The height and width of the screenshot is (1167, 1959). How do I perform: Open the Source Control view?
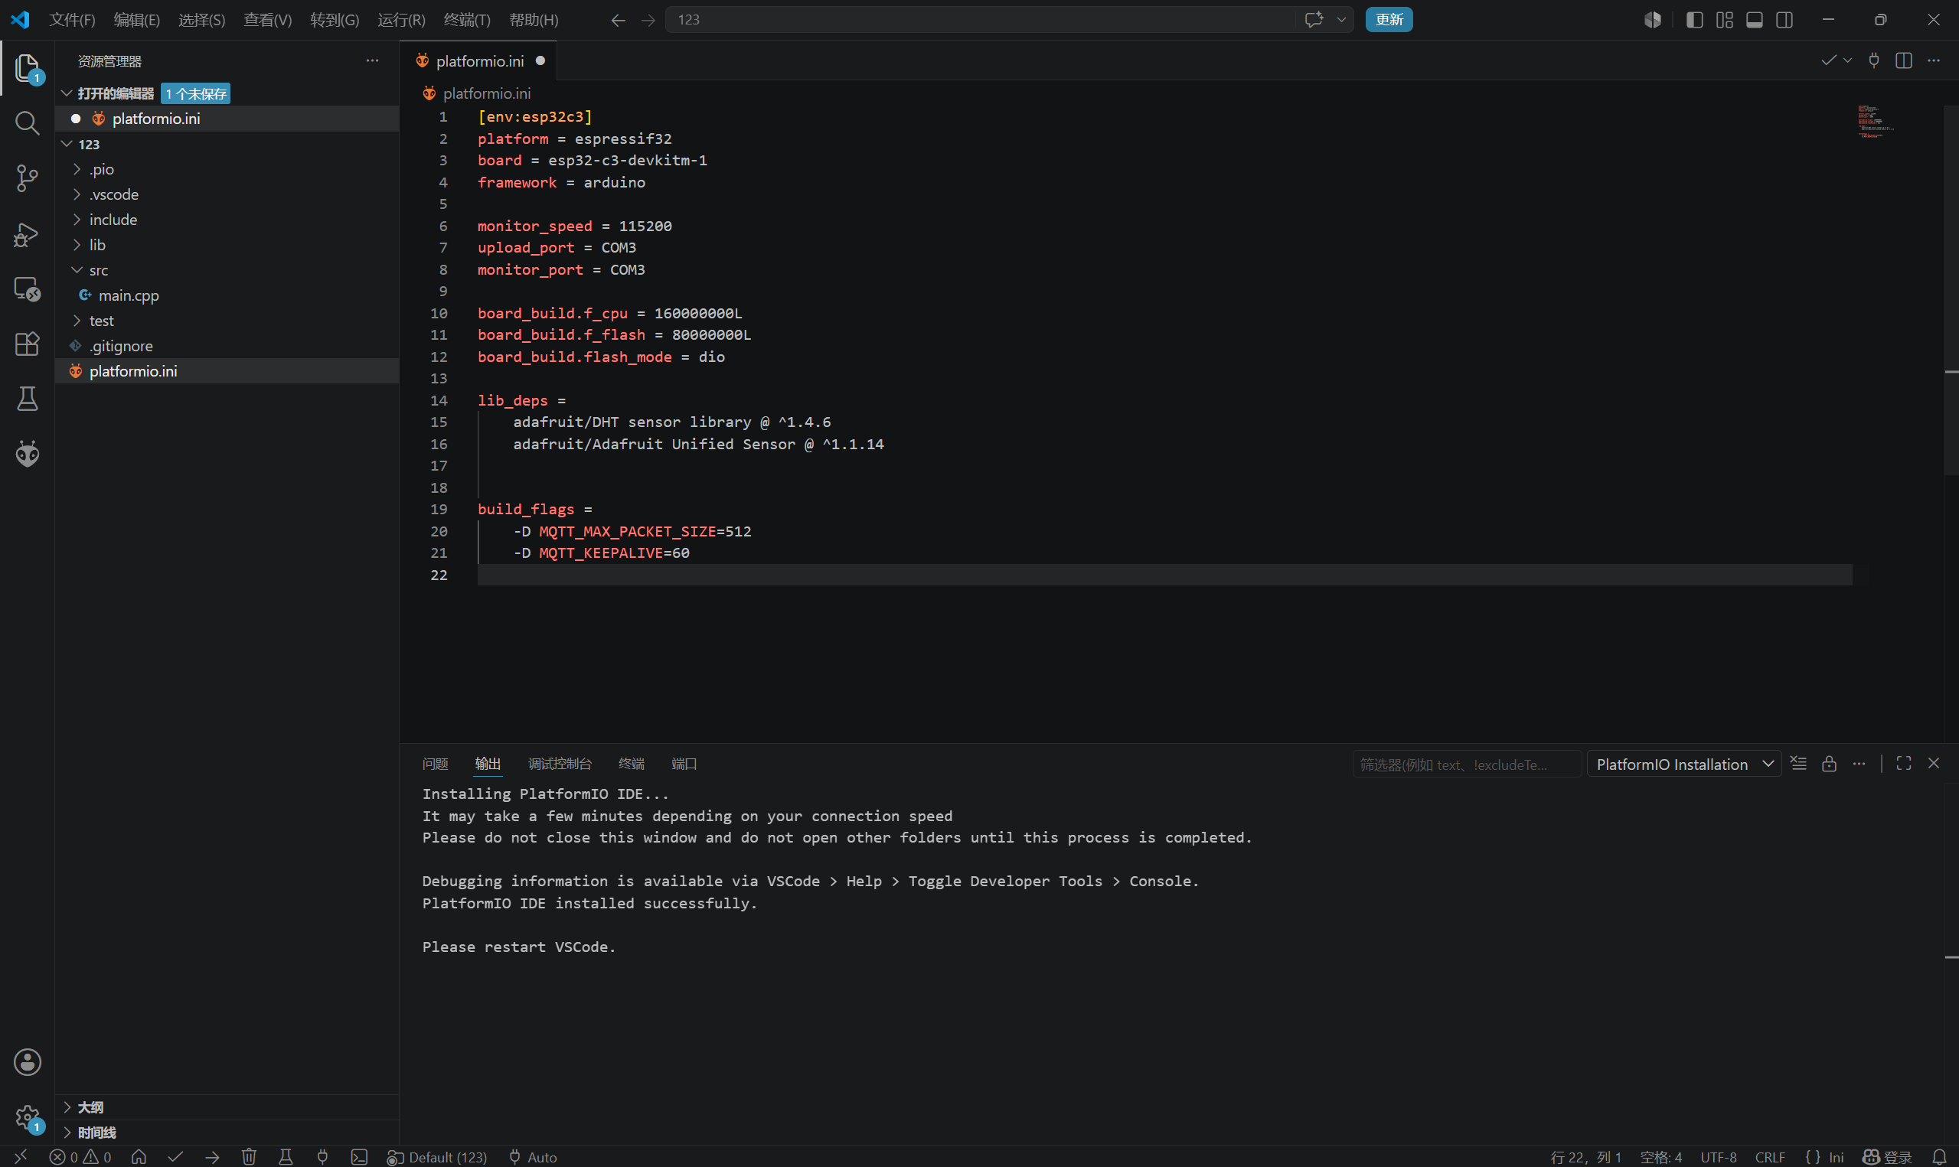[27, 178]
